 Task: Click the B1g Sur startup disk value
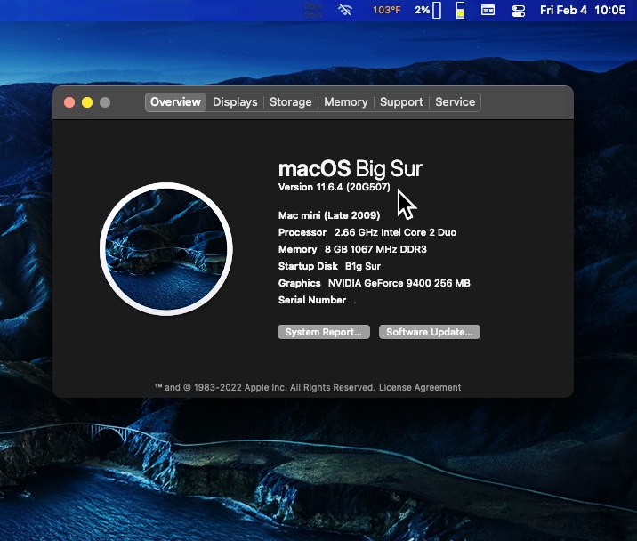[x=362, y=266]
